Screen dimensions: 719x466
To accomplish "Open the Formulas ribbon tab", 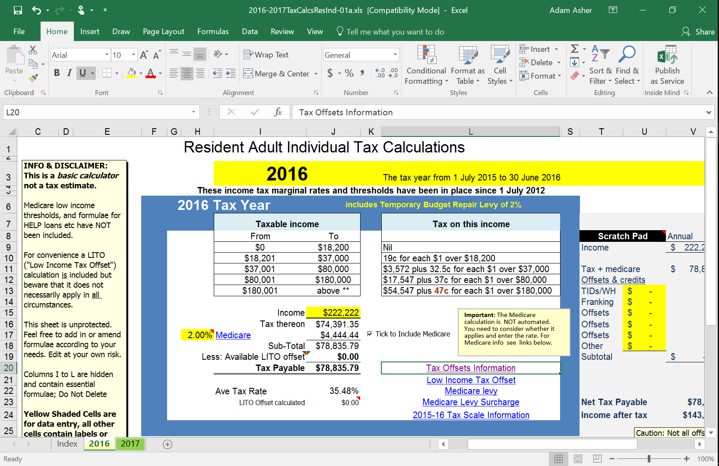I will pos(213,32).
